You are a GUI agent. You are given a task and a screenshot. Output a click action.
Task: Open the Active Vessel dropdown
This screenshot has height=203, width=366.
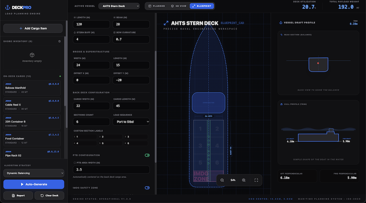tap(119, 6)
